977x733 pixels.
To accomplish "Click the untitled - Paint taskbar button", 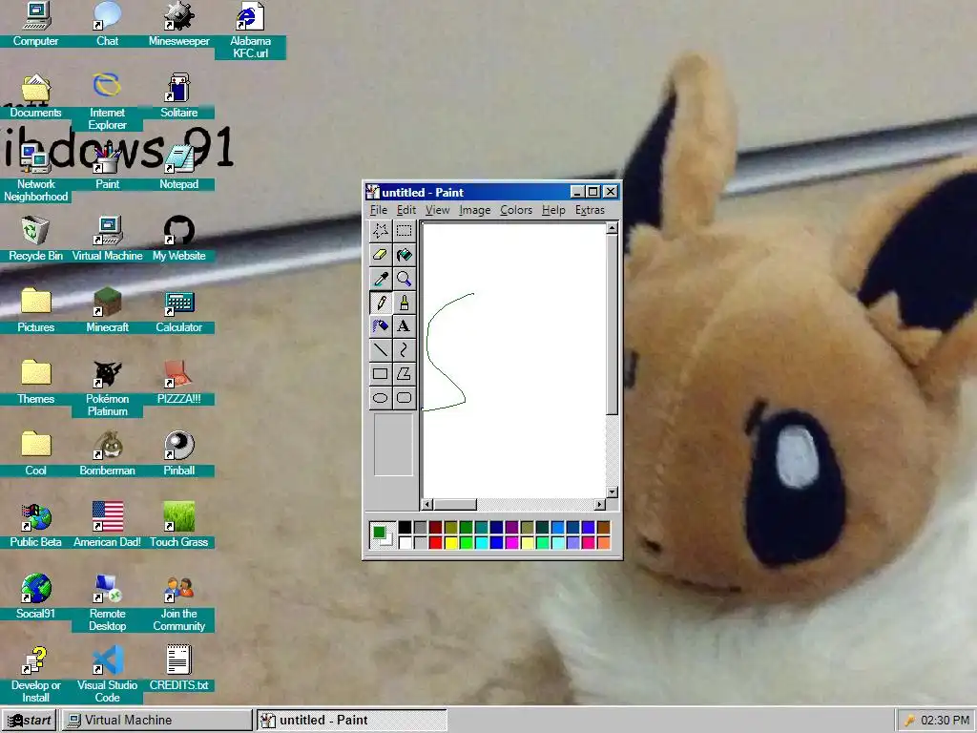I will coord(352,720).
